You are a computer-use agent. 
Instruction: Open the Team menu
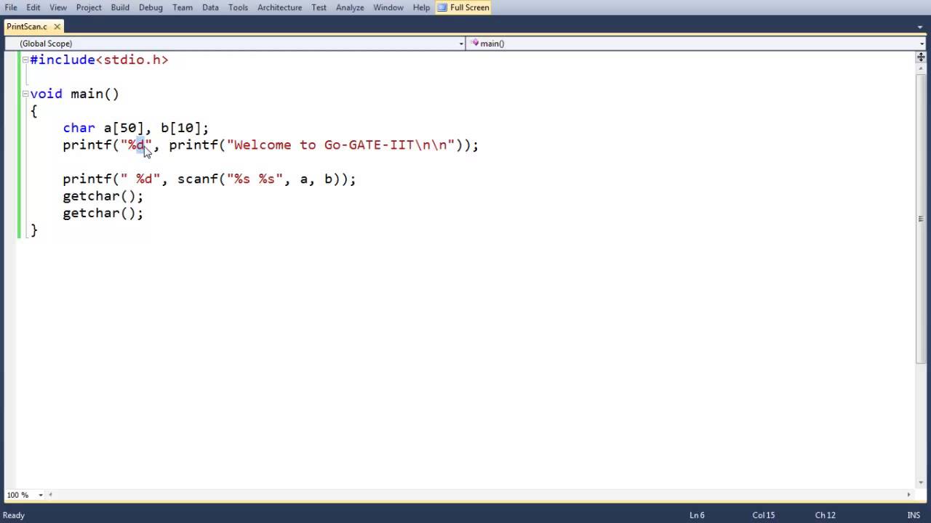click(183, 7)
